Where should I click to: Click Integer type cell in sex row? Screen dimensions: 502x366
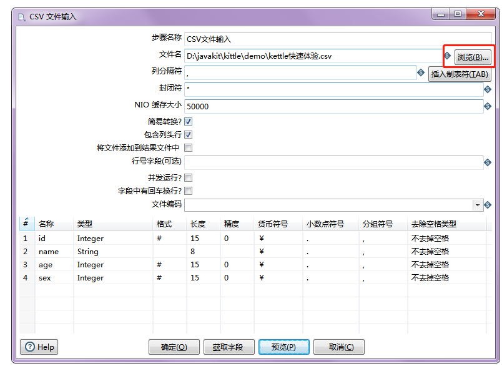(113, 277)
